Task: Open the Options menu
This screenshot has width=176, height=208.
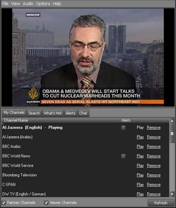Action: tap(43, 3)
